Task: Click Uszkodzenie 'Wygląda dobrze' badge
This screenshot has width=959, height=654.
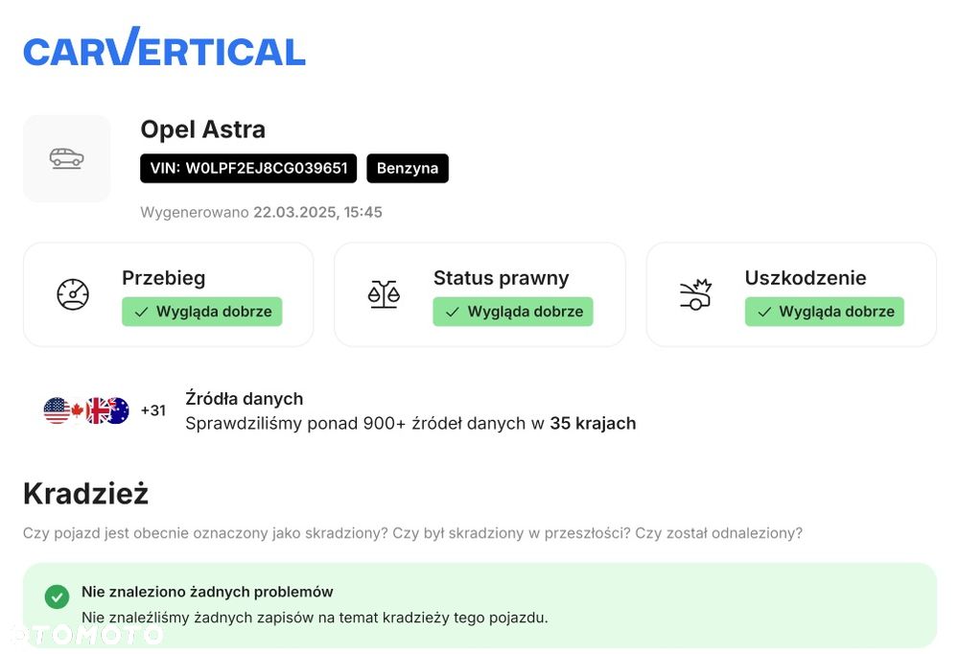Action: [x=825, y=312]
